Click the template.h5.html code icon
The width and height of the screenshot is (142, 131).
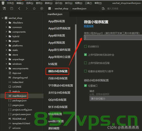[x=10, y=123]
